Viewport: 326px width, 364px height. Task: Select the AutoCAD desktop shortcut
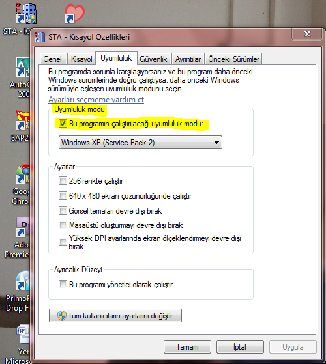(23, 67)
